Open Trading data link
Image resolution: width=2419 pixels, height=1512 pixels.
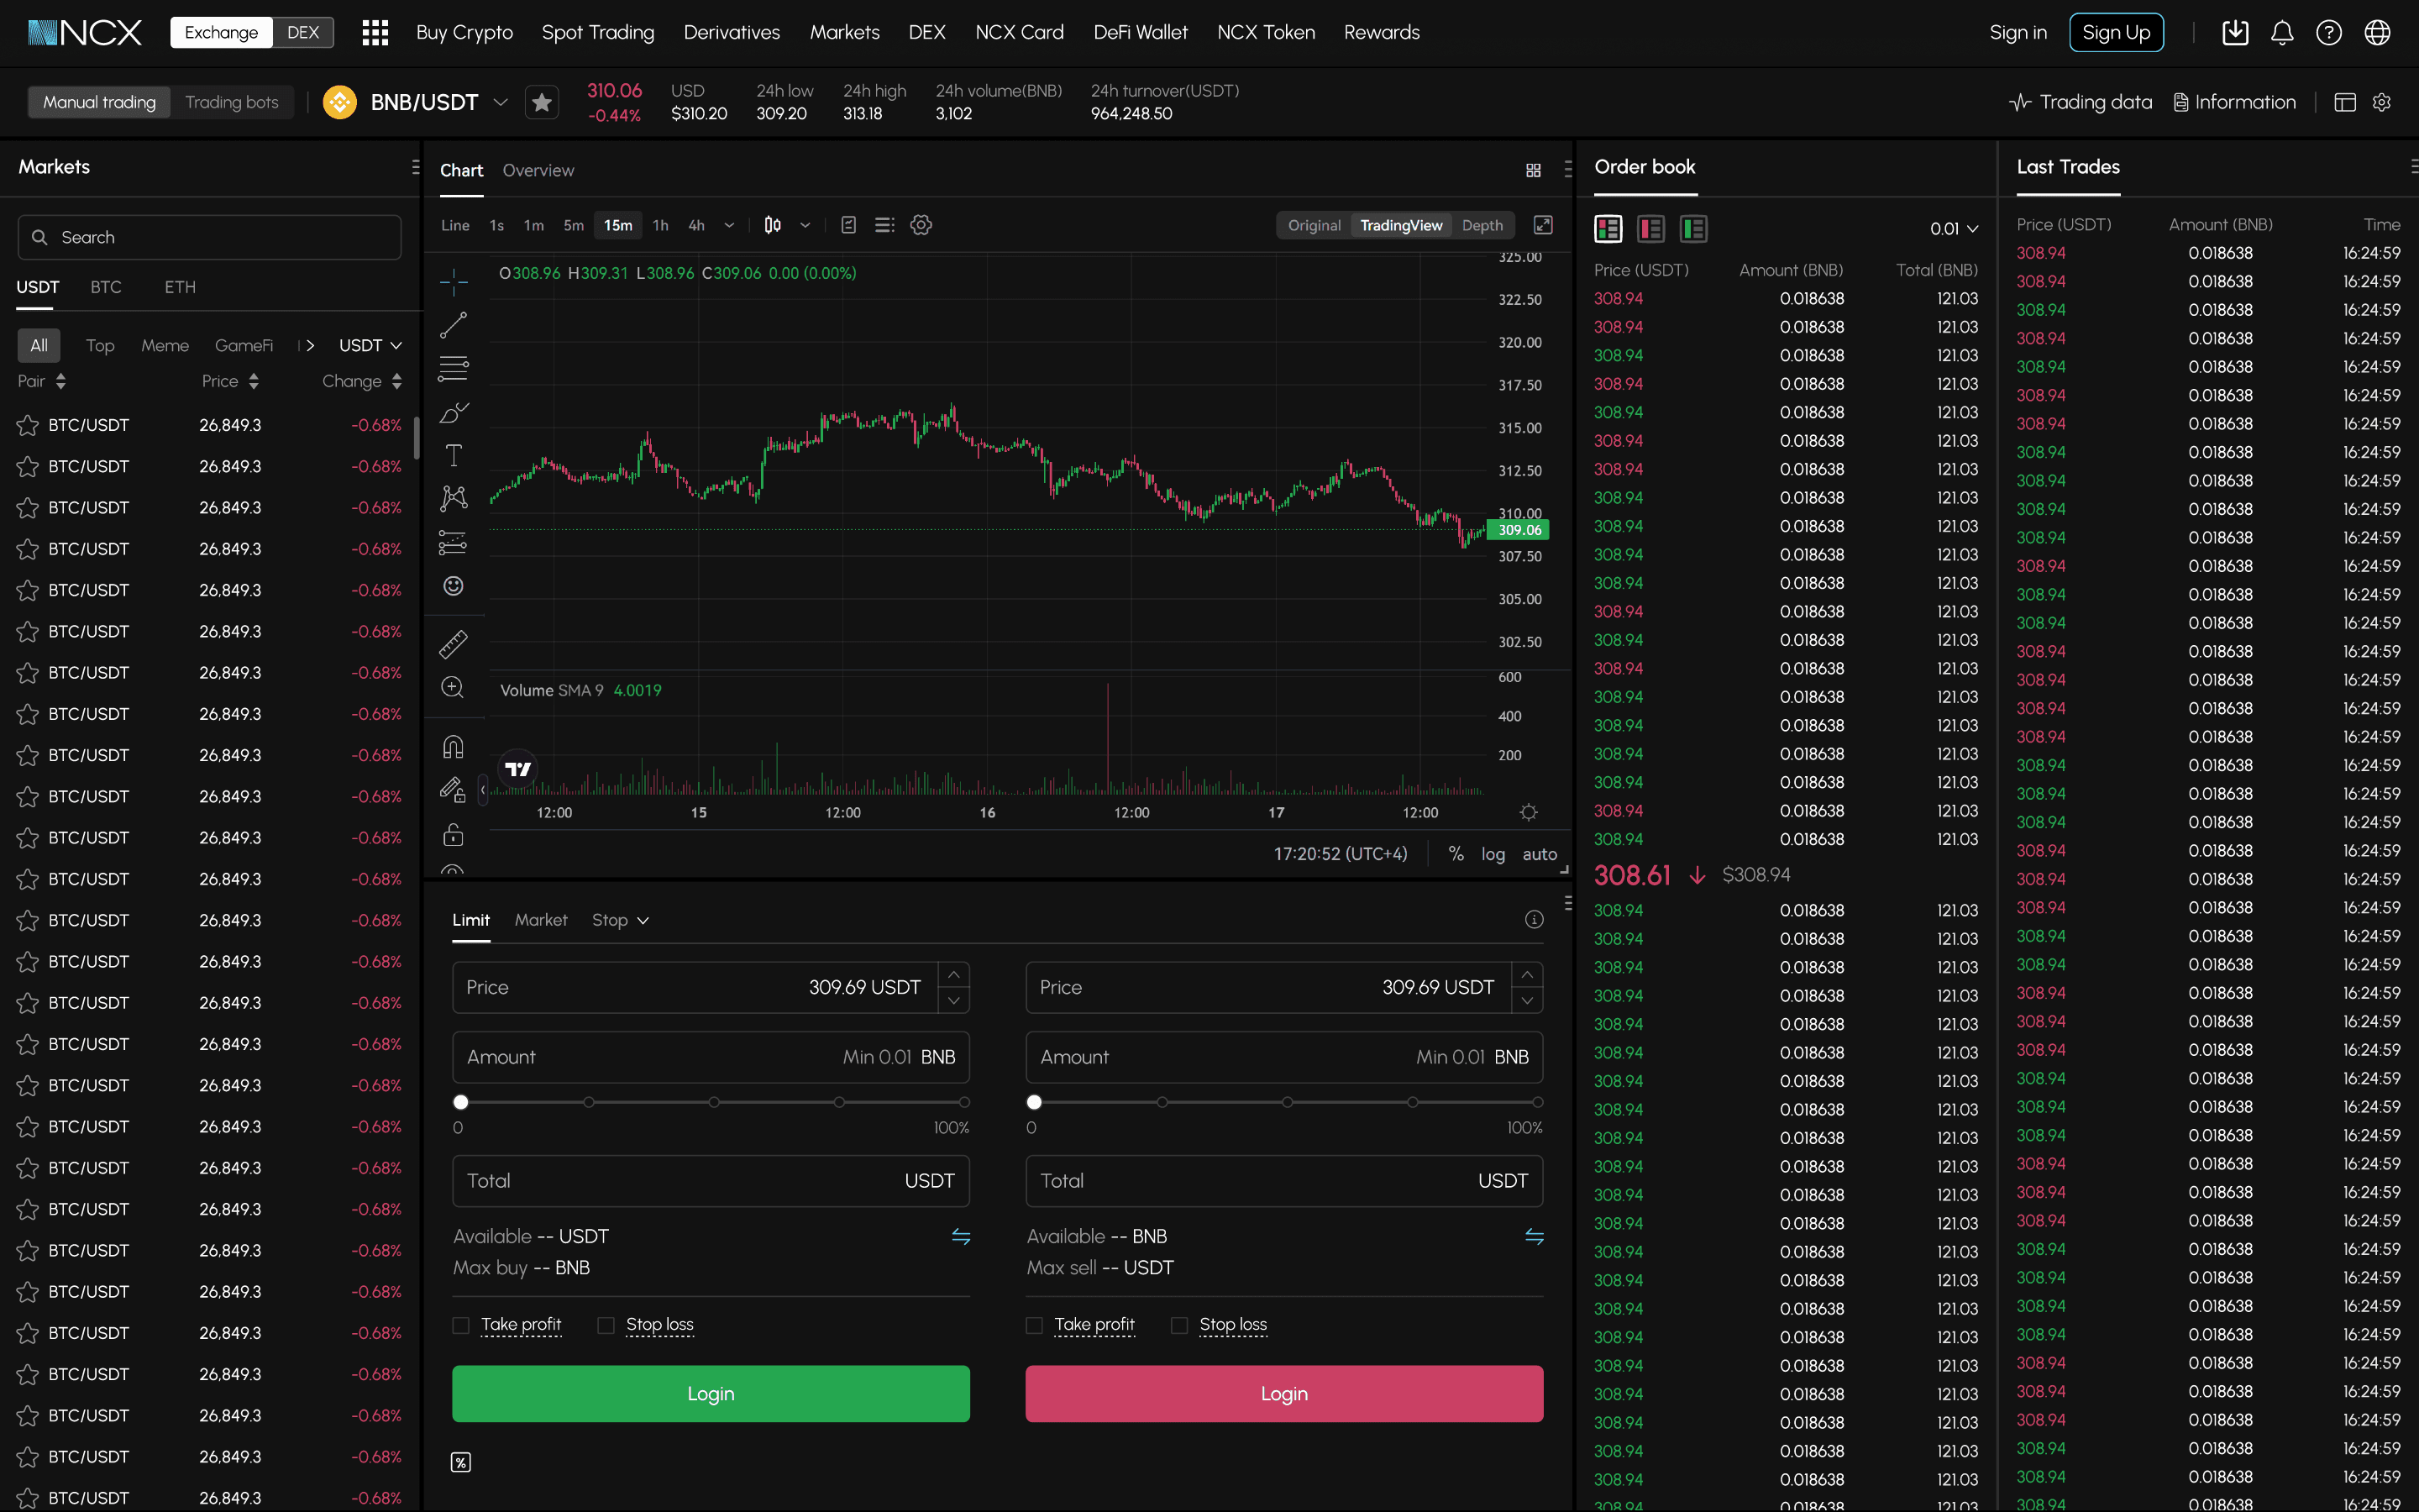[2081, 102]
